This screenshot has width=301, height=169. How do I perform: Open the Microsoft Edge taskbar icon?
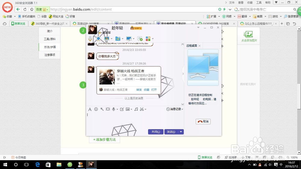coord(38,164)
